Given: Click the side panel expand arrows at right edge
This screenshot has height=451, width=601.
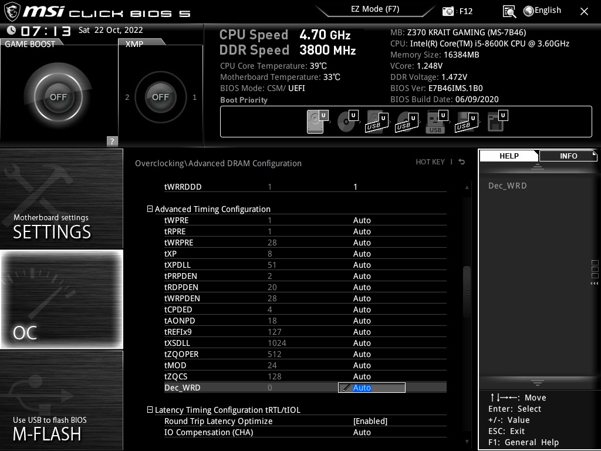Looking at the screenshot, I should point(595,284).
